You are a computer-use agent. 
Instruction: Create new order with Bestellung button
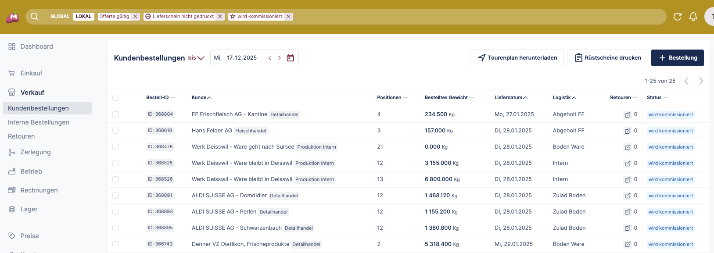coord(677,58)
